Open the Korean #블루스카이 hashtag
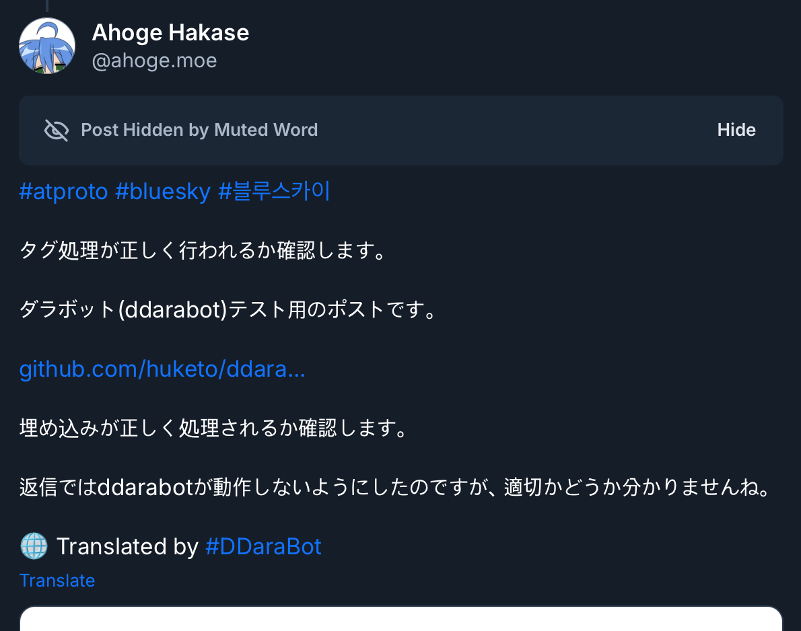 pos(274,192)
